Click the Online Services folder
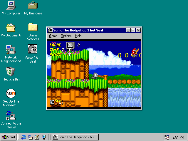The width and height of the screenshot is (188, 141). click(x=33, y=32)
